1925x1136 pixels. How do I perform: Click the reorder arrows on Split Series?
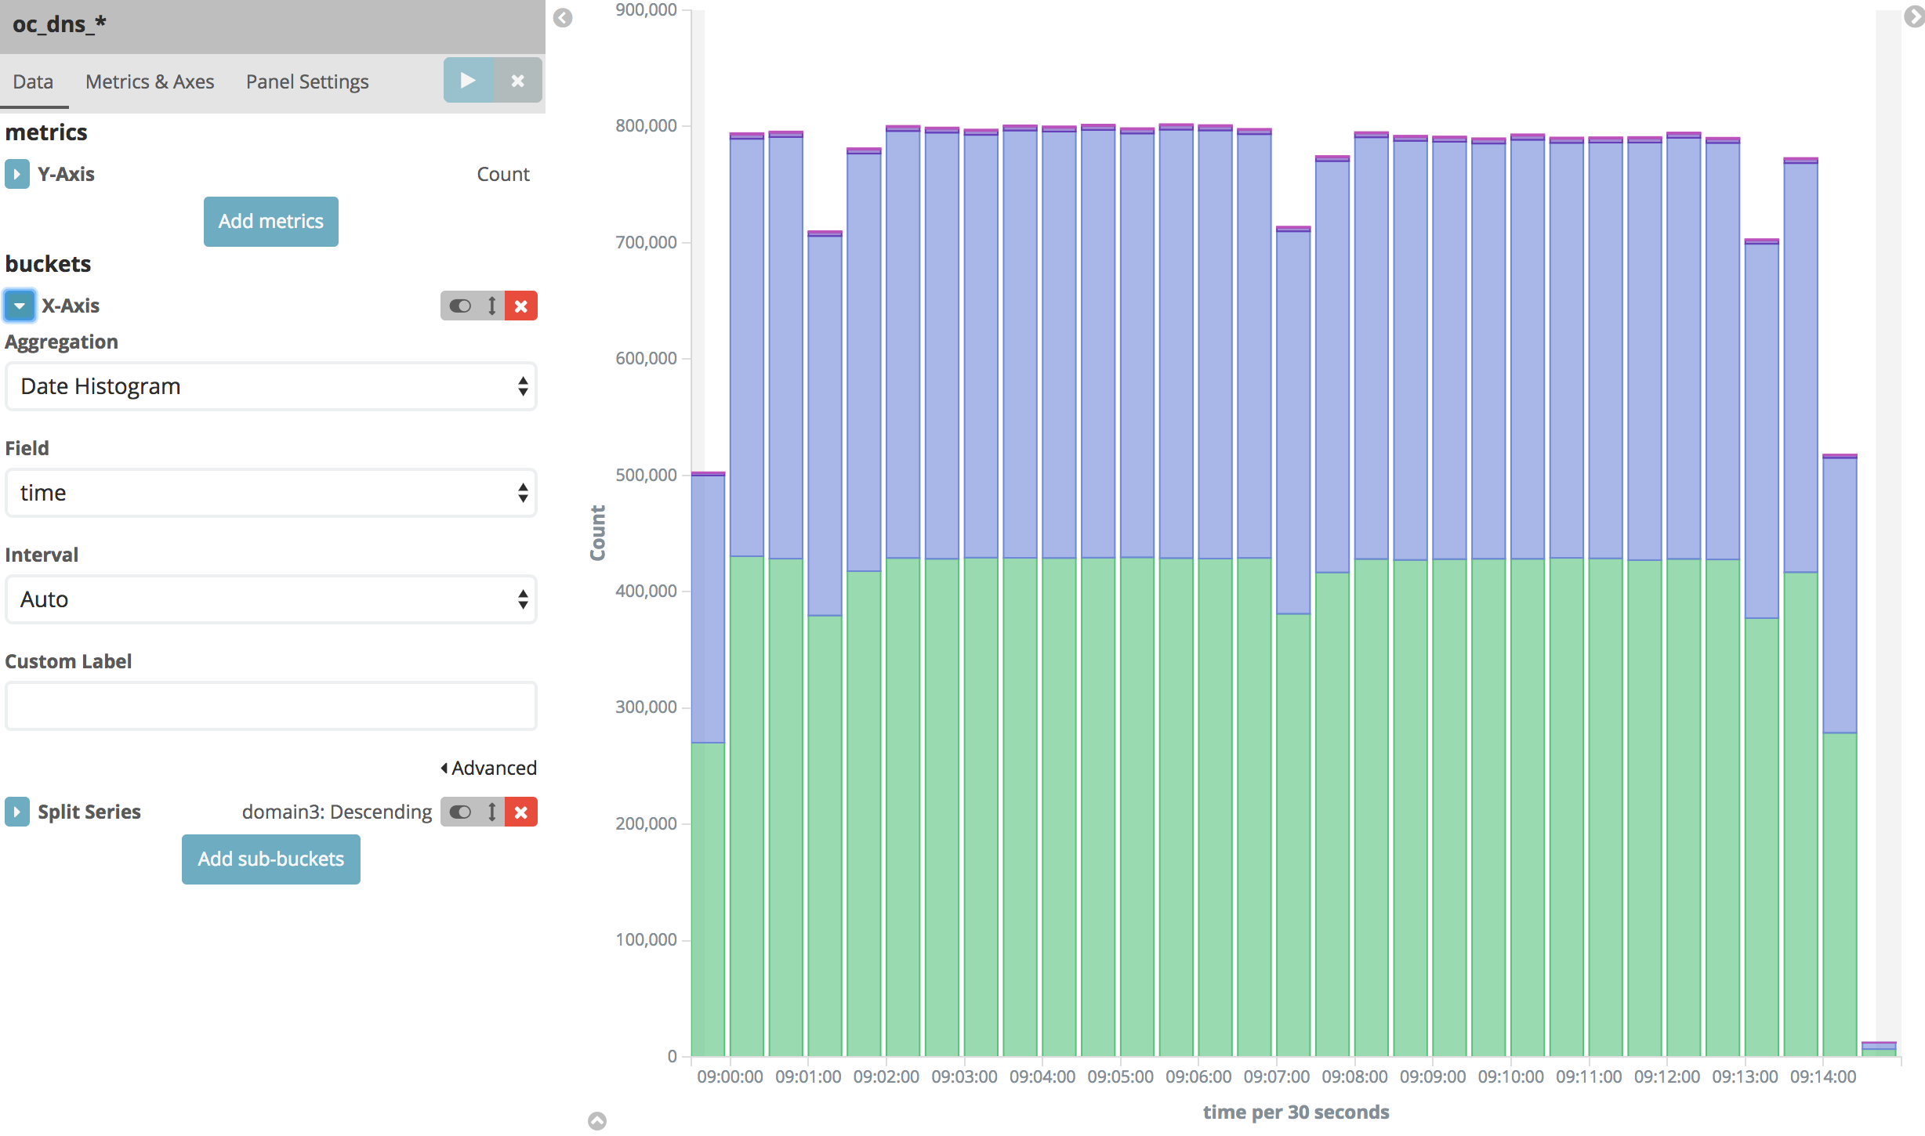[x=491, y=812]
